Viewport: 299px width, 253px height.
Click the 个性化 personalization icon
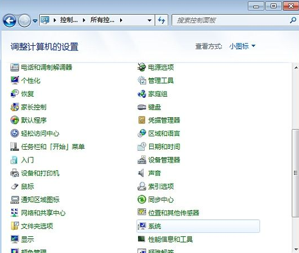(x=15, y=80)
